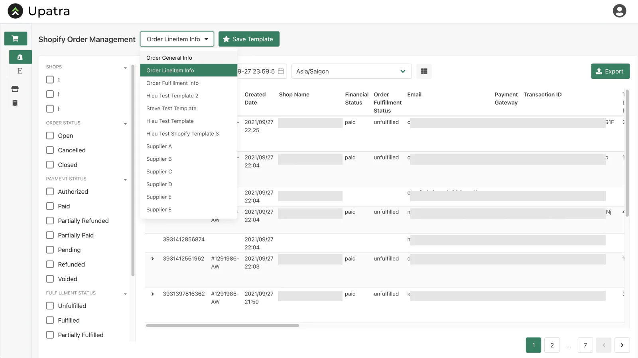Check the Unfulfilled fulfillment filter

point(50,306)
